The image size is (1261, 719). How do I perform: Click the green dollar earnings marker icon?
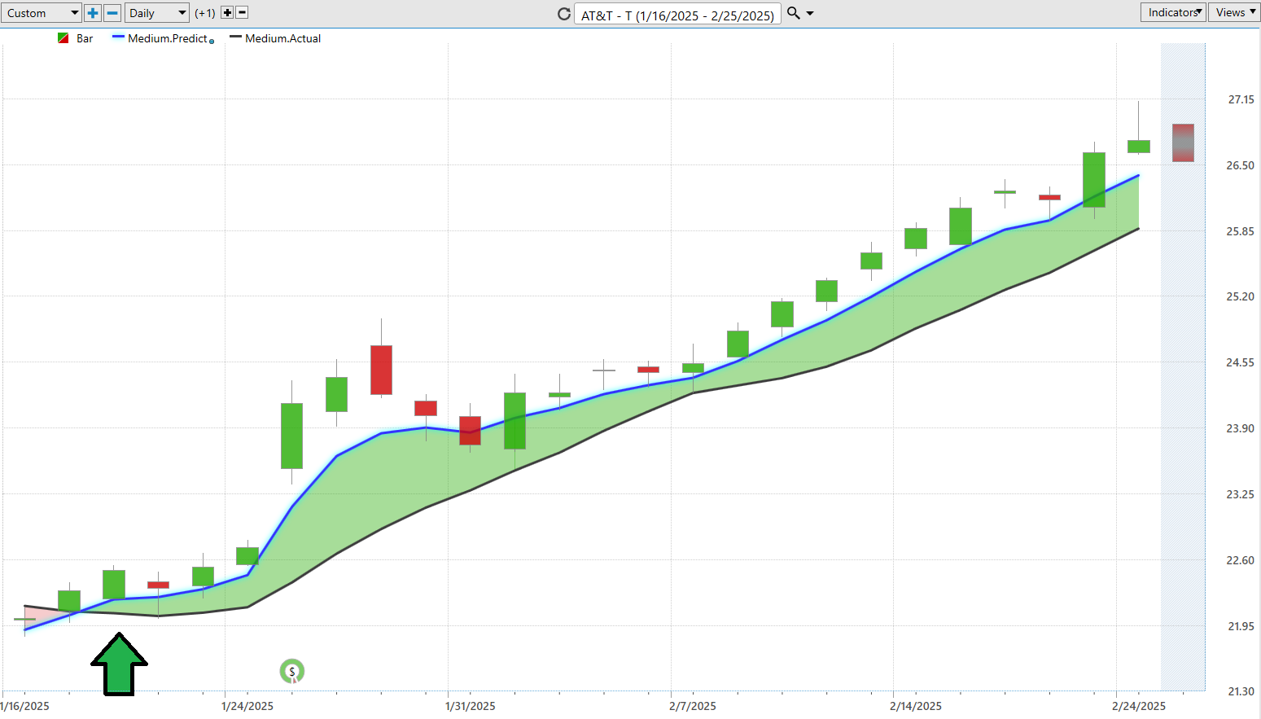[x=291, y=671]
